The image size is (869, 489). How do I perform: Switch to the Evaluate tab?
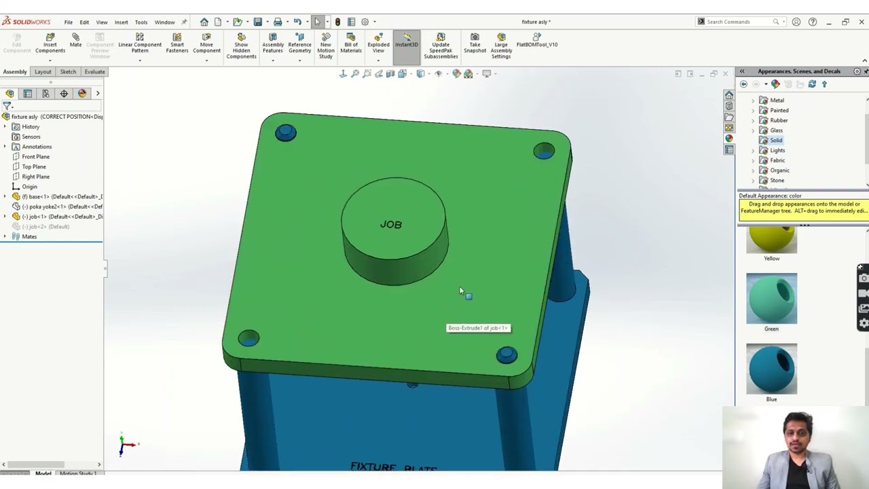point(94,72)
